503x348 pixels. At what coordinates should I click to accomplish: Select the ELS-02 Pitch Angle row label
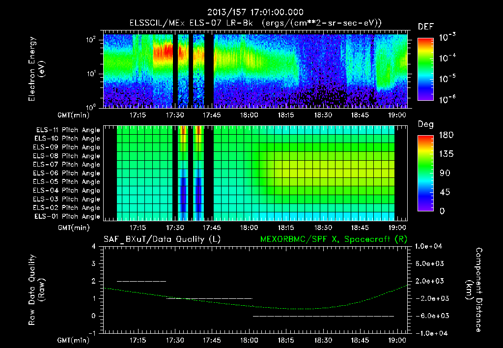[67, 208]
